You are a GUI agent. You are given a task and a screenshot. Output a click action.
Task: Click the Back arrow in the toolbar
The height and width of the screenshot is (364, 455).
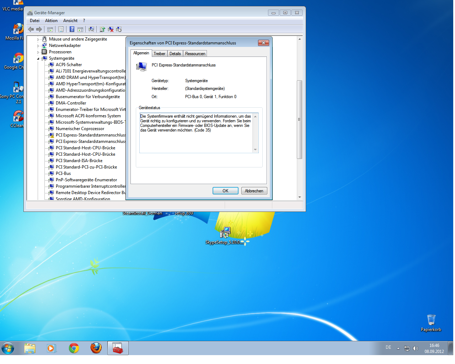pos(31,30)
